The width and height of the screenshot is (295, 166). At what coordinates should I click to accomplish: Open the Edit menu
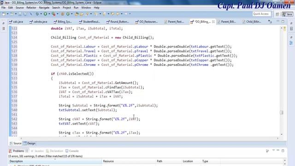(x=10, y=7)
